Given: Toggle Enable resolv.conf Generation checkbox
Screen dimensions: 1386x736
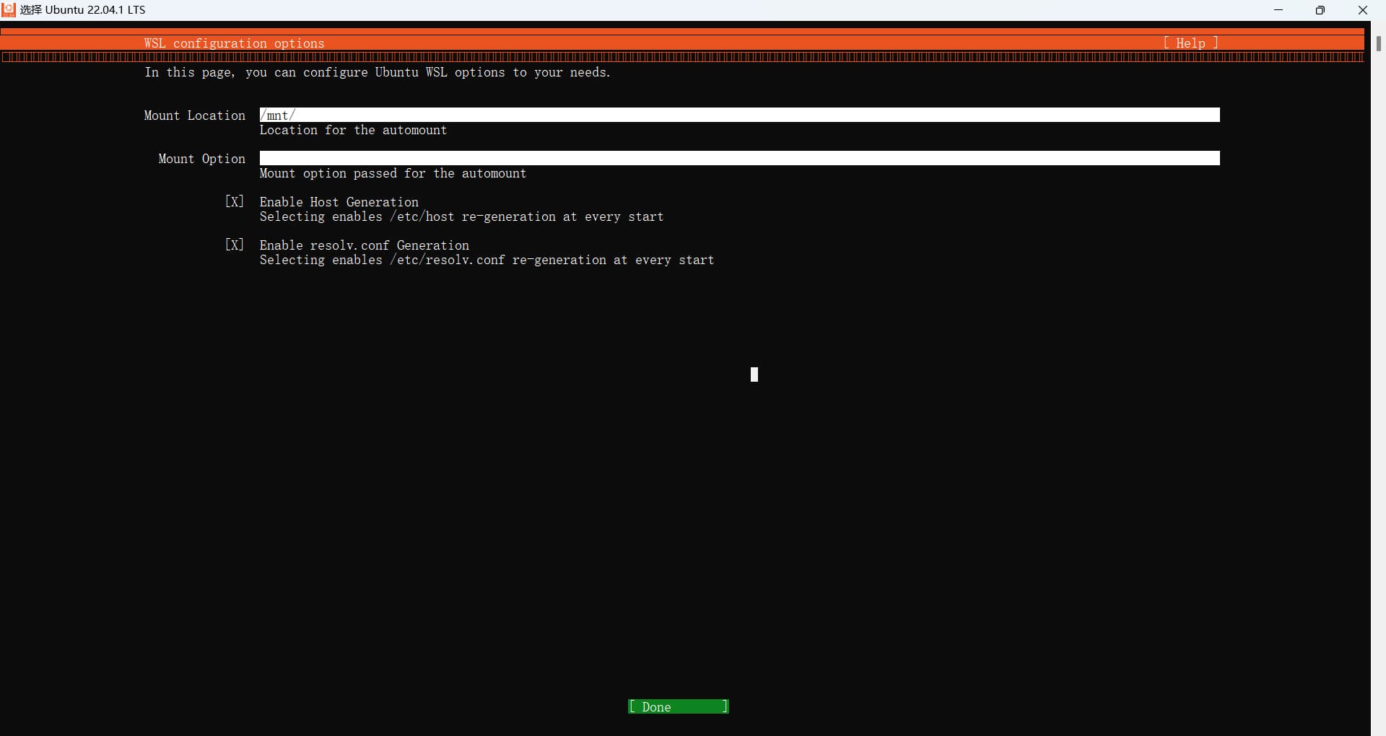Looking at the screenshot, I should (x=235, y=245).
